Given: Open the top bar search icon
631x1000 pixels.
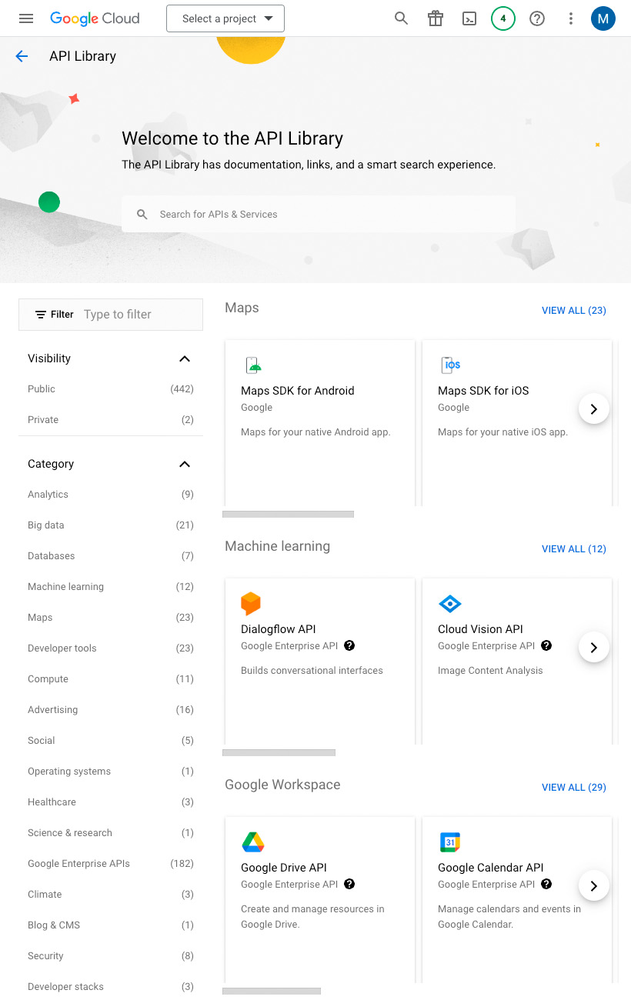Looking at the screenshot, I should (x=401, y=18).
